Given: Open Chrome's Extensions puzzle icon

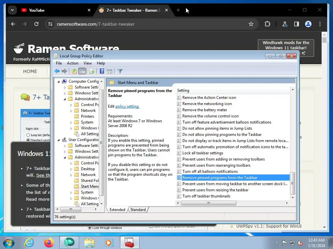Looking at the screenshot, I should coord(267,24).
